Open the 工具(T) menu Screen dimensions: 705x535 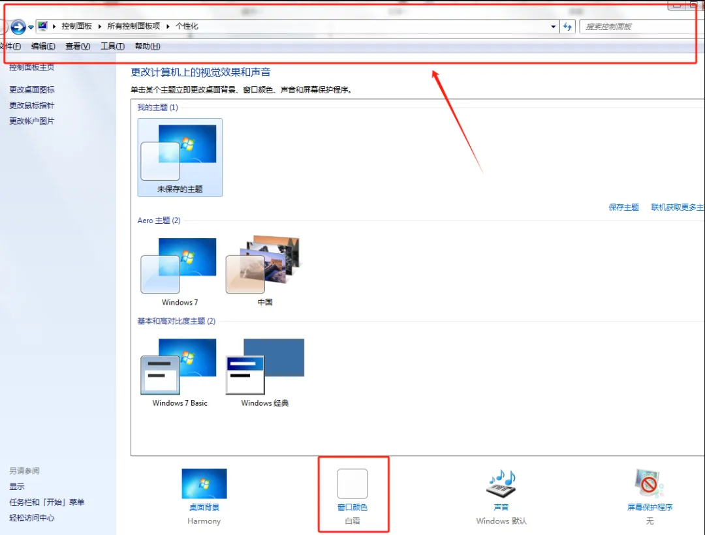[x=112, y=46]
